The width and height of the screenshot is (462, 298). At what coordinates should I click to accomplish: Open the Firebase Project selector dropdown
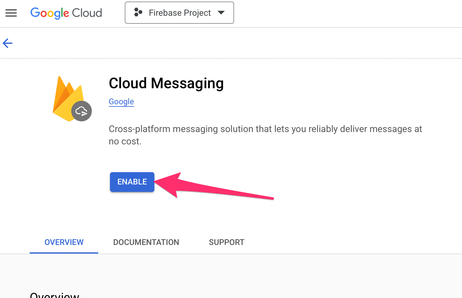point(179,13)
